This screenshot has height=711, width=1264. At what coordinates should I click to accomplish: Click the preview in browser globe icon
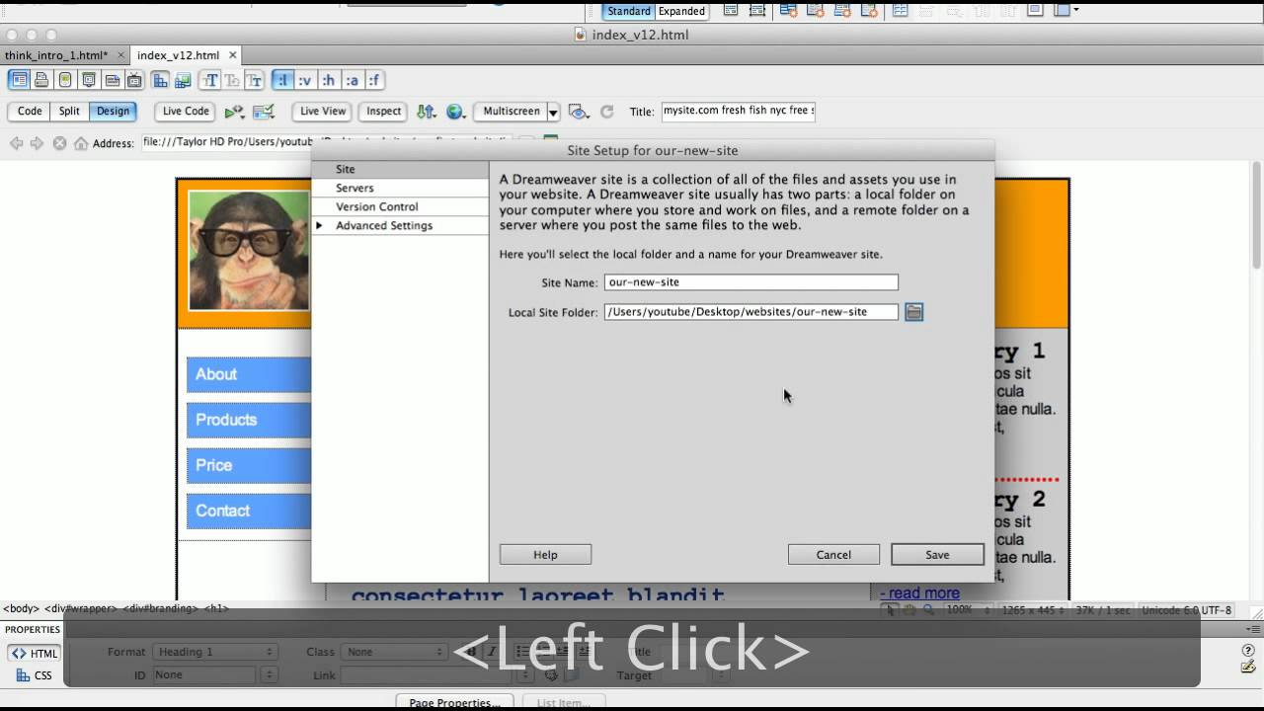click(x=455, y=112)
